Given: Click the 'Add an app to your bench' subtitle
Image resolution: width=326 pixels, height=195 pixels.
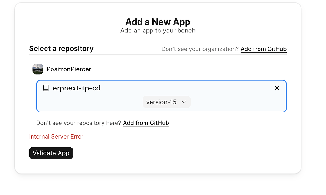Looking at the screenshot, I should coord(158,31).
